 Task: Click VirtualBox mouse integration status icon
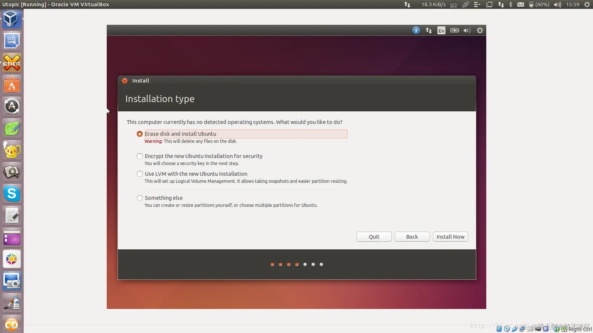click(x=557, y=329)
